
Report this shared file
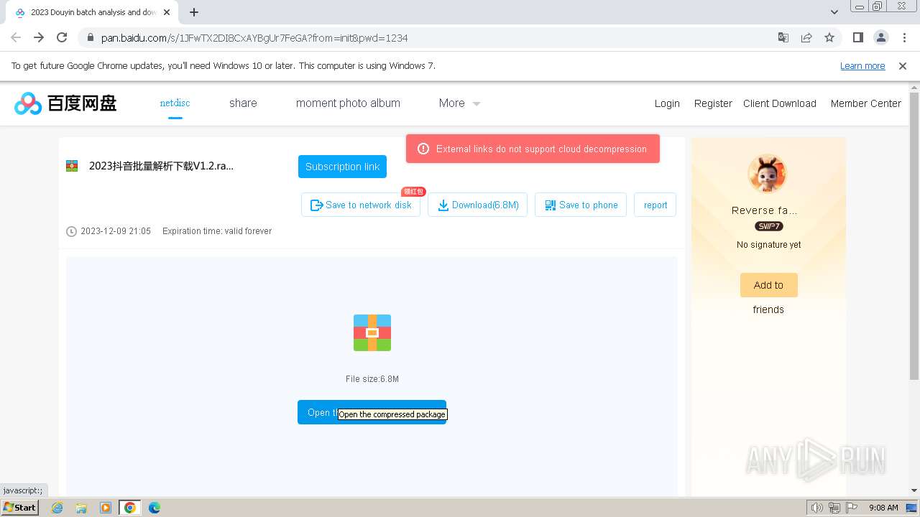655,205
